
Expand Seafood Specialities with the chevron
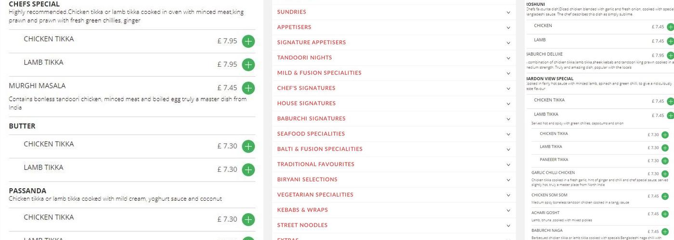[x=508, y=134]
